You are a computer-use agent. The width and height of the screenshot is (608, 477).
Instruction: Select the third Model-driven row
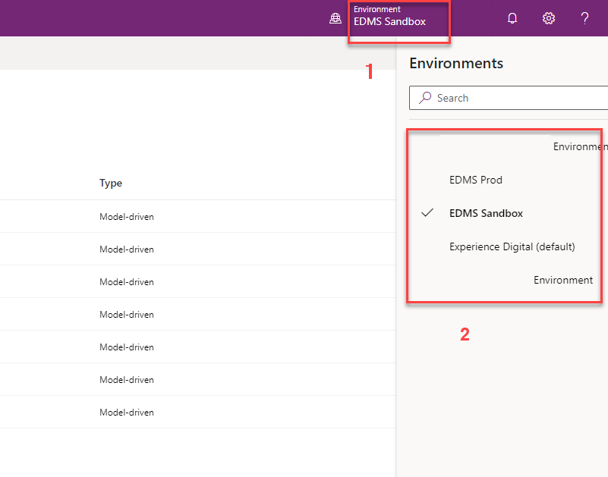click(126, 282)
